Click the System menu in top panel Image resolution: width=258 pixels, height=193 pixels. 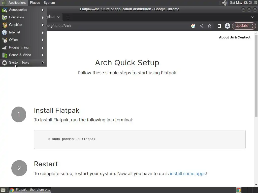(x=49, y=3)
